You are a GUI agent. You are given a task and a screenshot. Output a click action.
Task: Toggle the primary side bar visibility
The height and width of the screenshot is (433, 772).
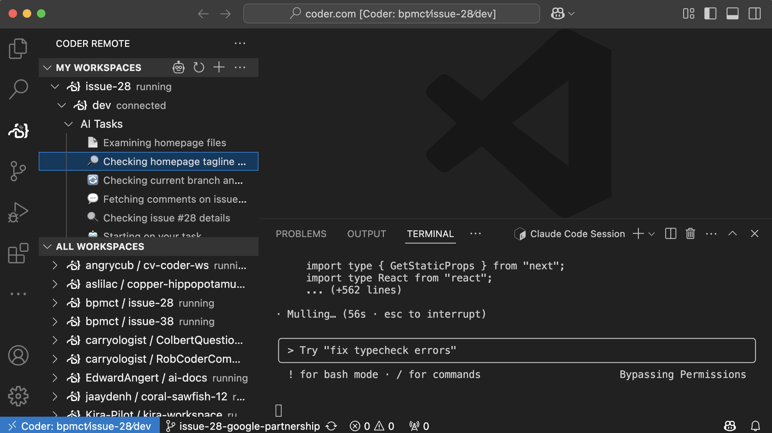710,14
